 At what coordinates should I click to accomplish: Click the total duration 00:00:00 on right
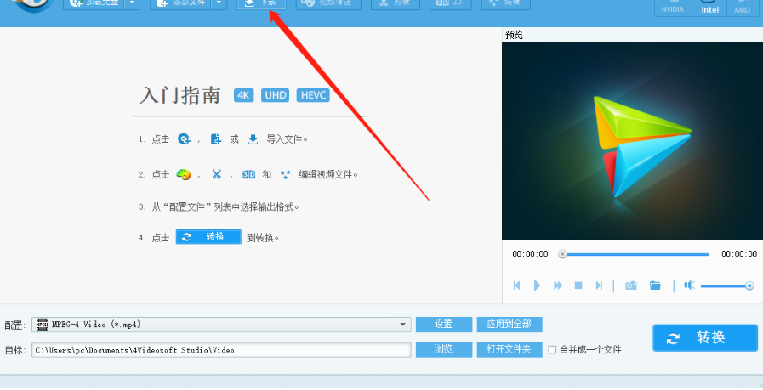click(x=739, y=254)
